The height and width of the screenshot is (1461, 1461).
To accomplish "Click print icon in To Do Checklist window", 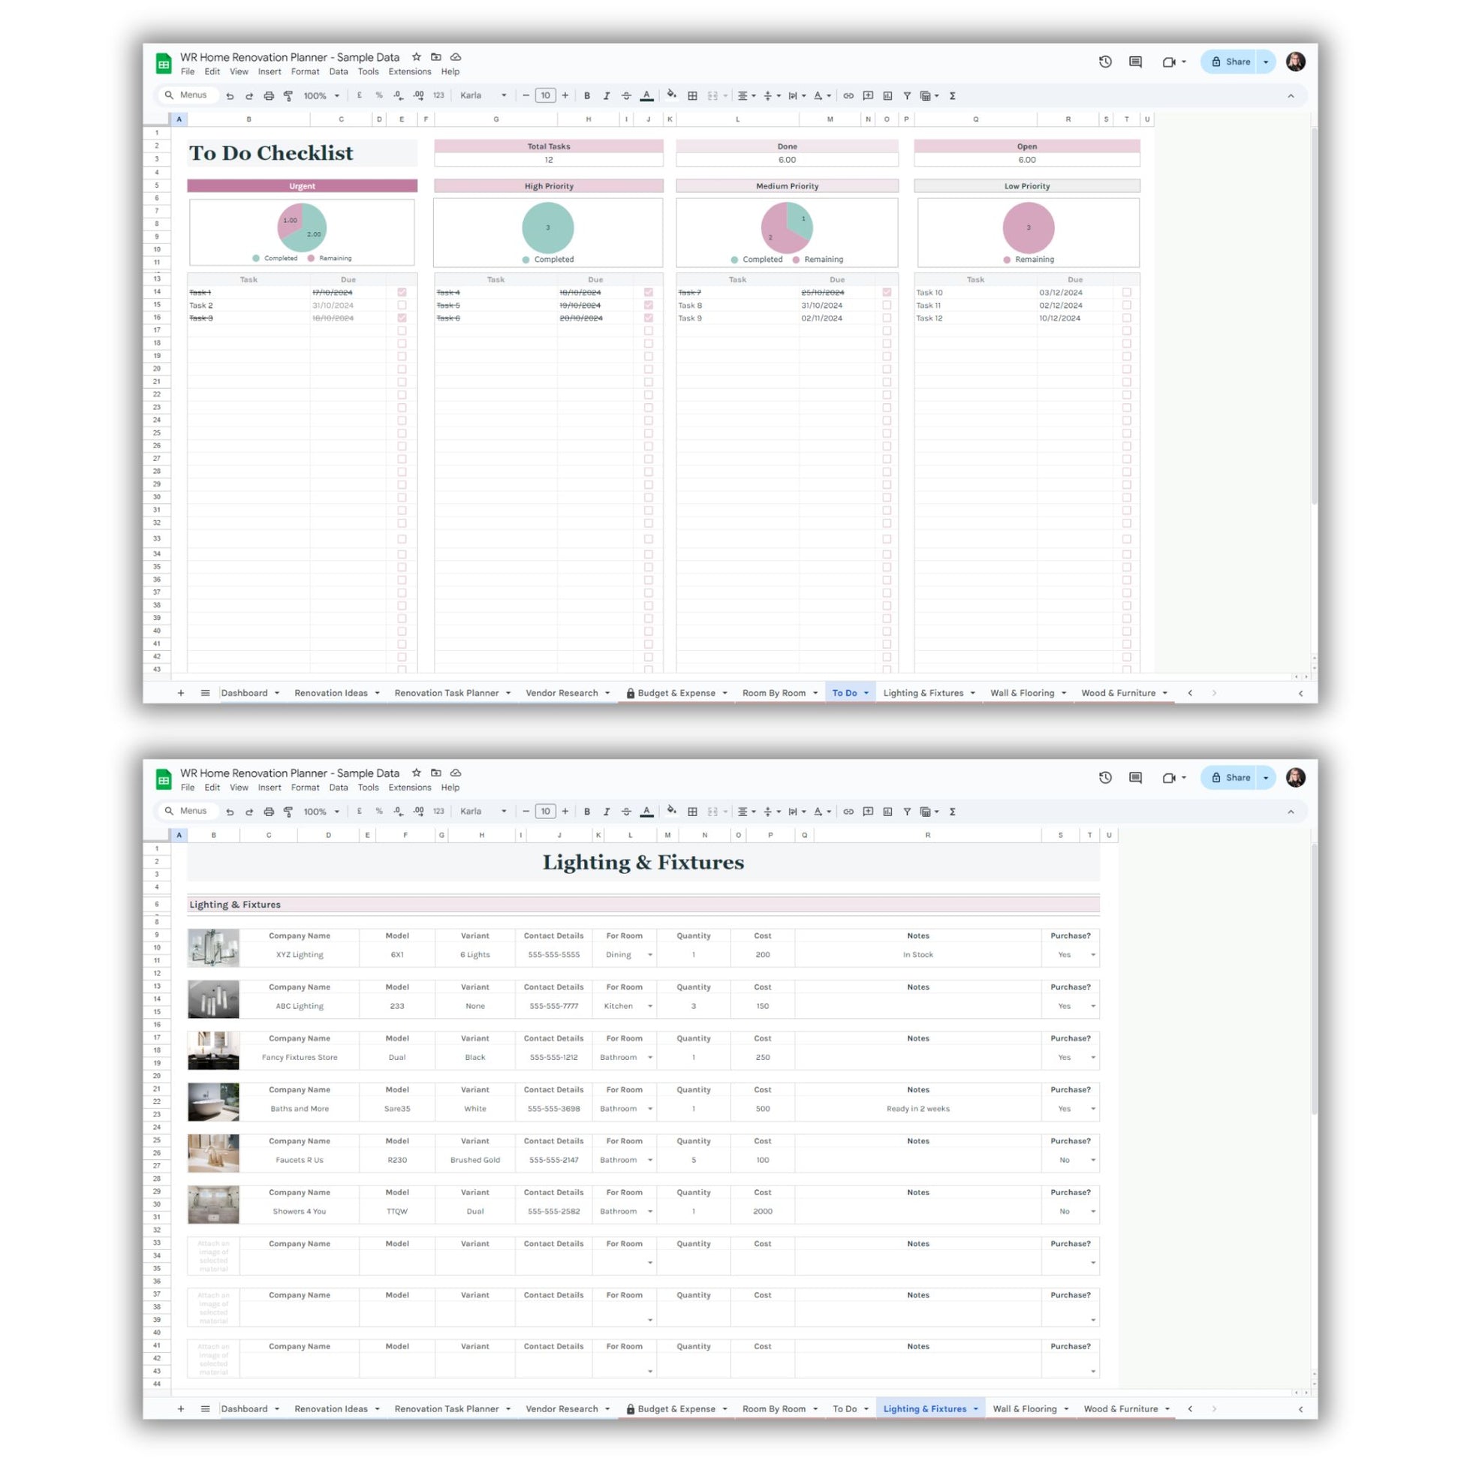I will (269, 96).
